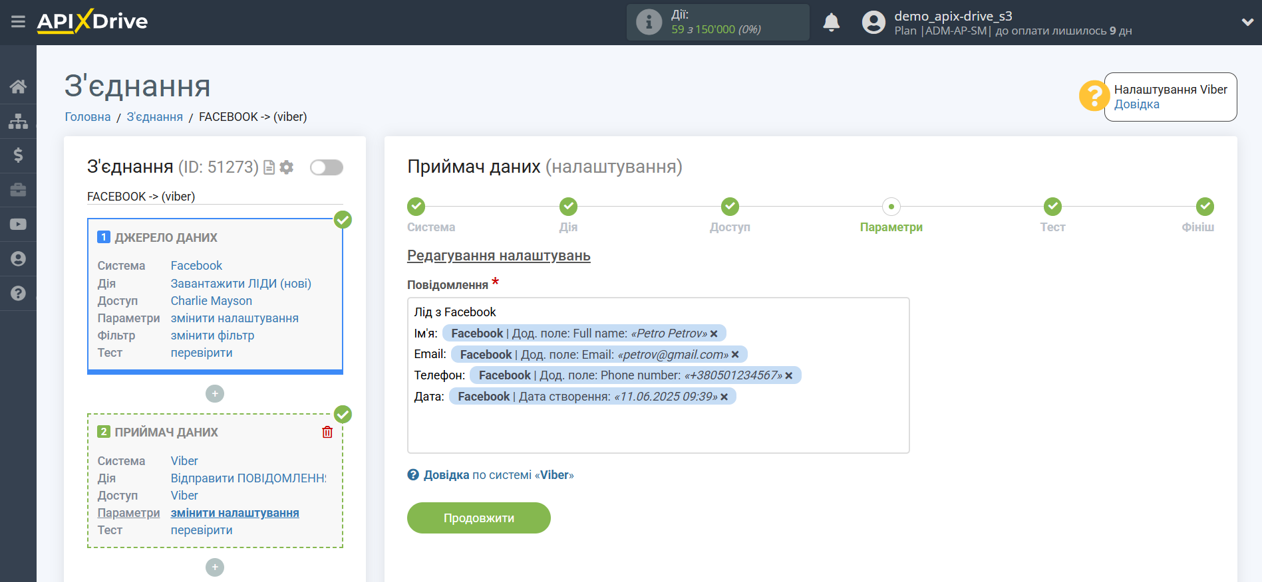The width and height of the screenshot is (1262, 582).
Task: Go to Тест step
Action: (x=1052, y=207)
